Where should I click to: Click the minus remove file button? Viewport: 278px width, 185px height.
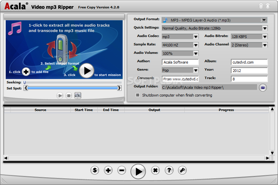[x=122, y=170]
